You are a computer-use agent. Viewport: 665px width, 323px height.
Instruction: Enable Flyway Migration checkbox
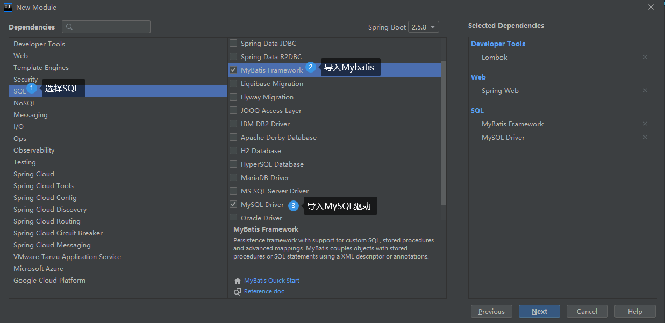tap(233, 97)
